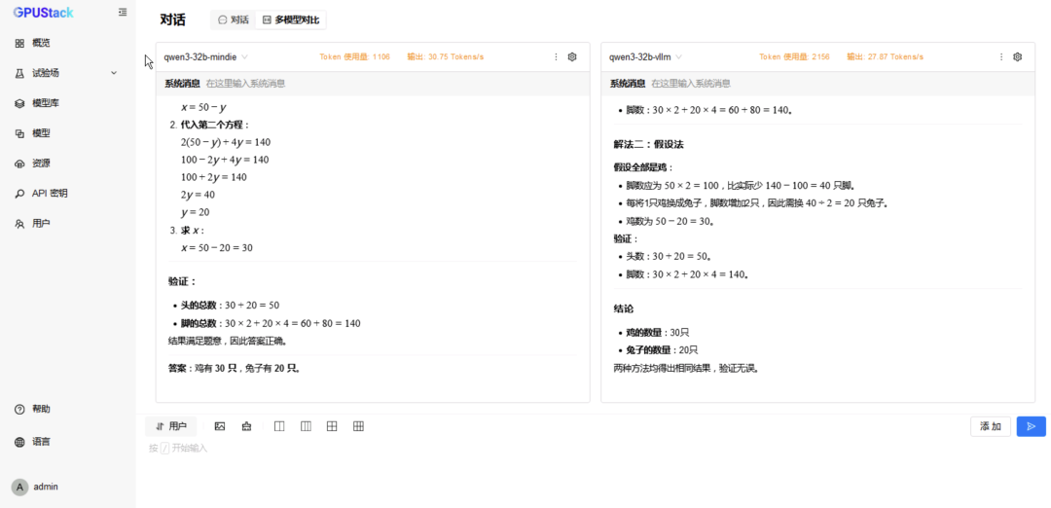Screen dimensions: 1051x508
Task: Open more options for qwen3-32b-mindie panel
Action: [556, 57]
